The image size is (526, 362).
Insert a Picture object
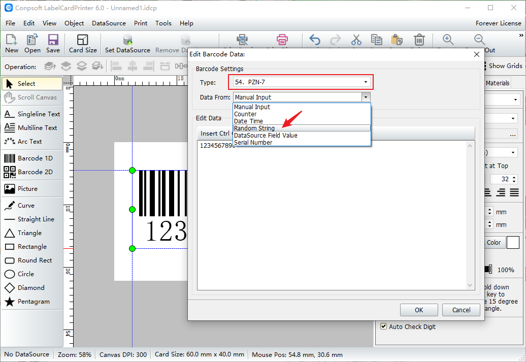tap(32, 188)
